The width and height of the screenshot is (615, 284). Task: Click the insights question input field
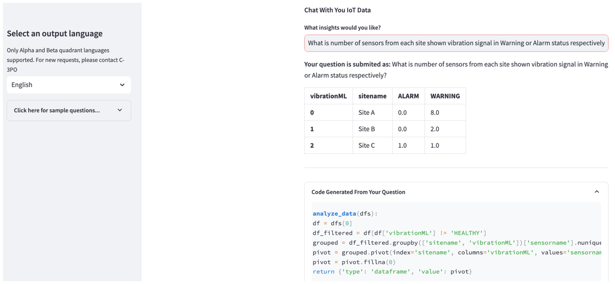coord(456,43)
